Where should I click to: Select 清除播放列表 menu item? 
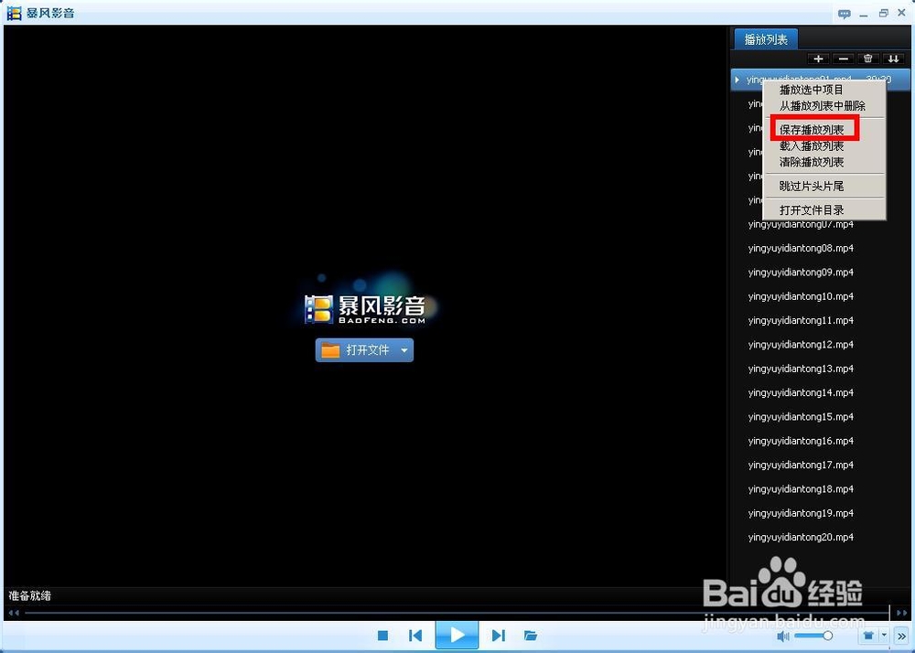(811, 162)
